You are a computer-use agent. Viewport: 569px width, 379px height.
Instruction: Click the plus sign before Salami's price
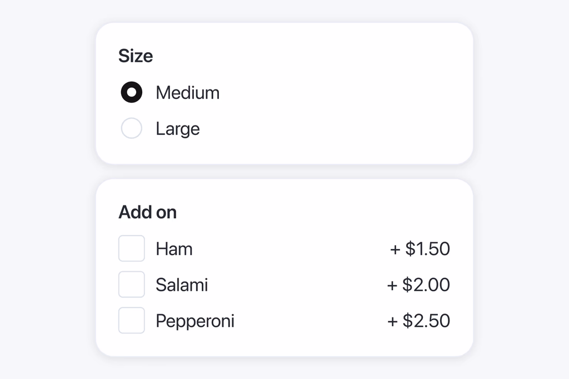(x=392, y=285)
